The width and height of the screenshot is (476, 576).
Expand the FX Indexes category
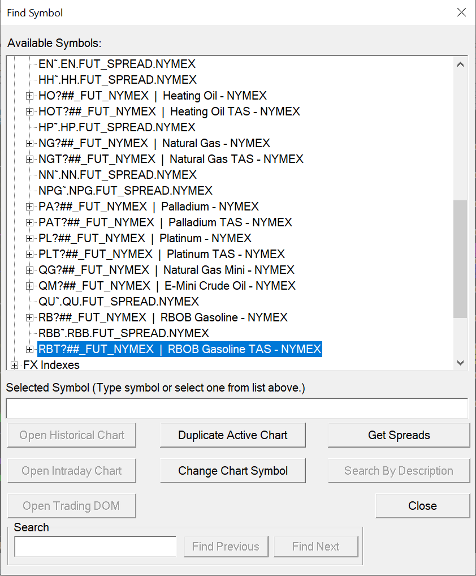coord(15,365)
